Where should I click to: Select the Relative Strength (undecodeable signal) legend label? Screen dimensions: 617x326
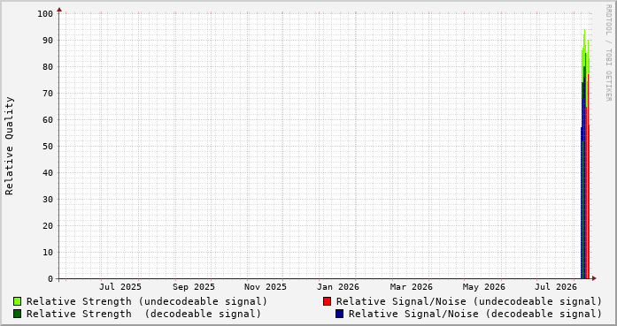coord(147,301)
